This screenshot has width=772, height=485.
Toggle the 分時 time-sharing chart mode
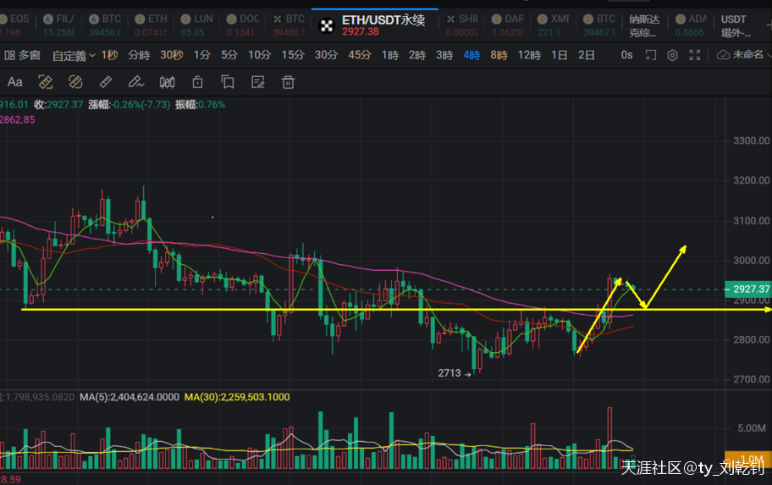[x=139, y=55]
